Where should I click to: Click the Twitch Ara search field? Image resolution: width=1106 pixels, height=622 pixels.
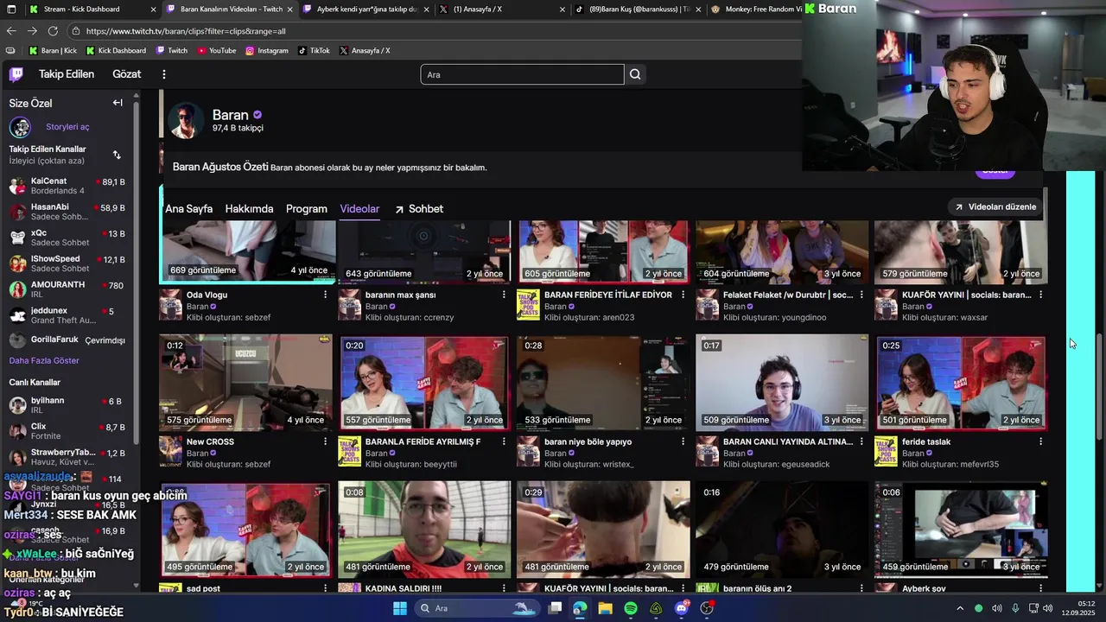(522, 74)
